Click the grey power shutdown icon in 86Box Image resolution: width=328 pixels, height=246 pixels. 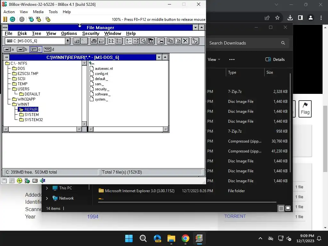click(22, 20)
